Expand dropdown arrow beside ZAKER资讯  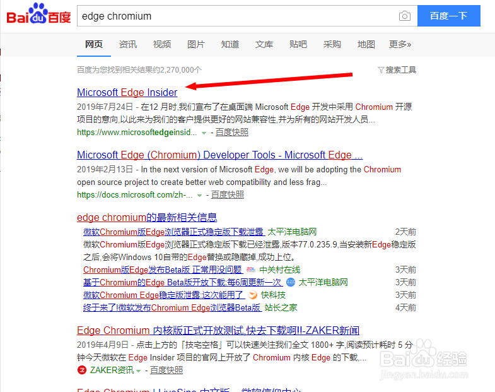[138, 371]
